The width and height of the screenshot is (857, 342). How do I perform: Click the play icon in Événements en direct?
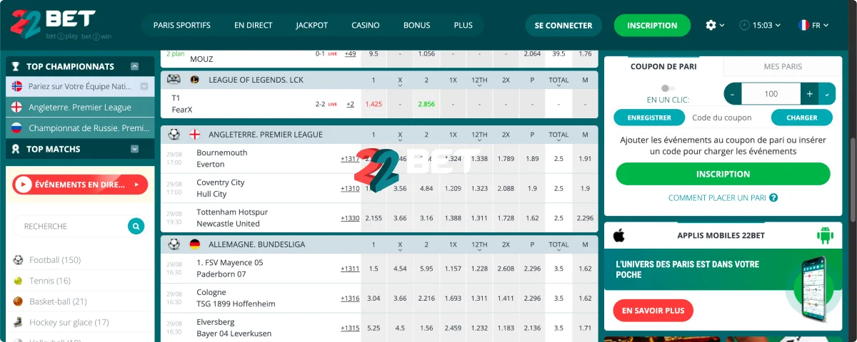(24, 185)
